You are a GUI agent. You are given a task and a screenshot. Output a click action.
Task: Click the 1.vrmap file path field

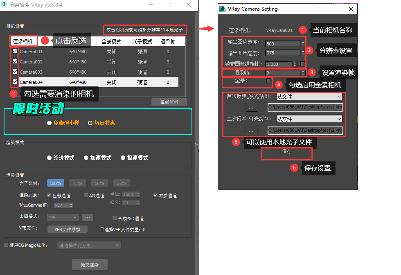[305, 107]
